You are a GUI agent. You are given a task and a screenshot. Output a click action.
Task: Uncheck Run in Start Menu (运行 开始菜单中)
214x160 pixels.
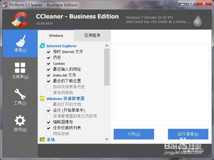point(49,110)
